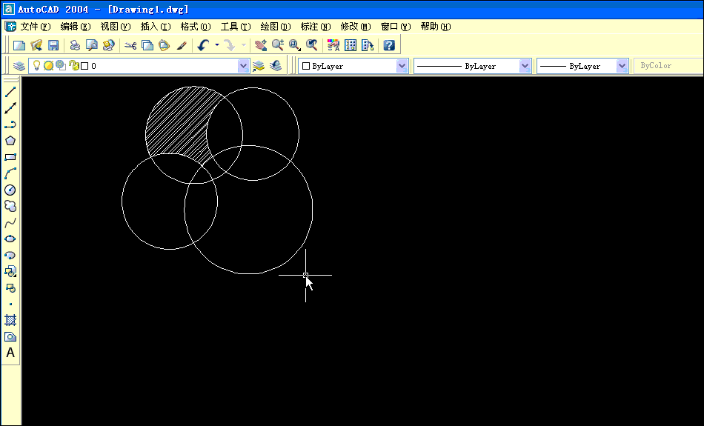
Task: Open the 格式(O) menu
Action: click(x=196, y=27)
